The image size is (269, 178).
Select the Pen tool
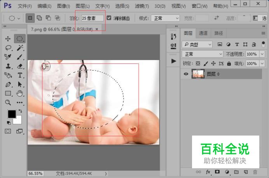[x=8, y=85]
